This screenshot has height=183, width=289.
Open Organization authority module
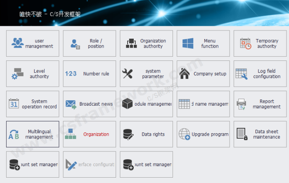click(131, 44)
